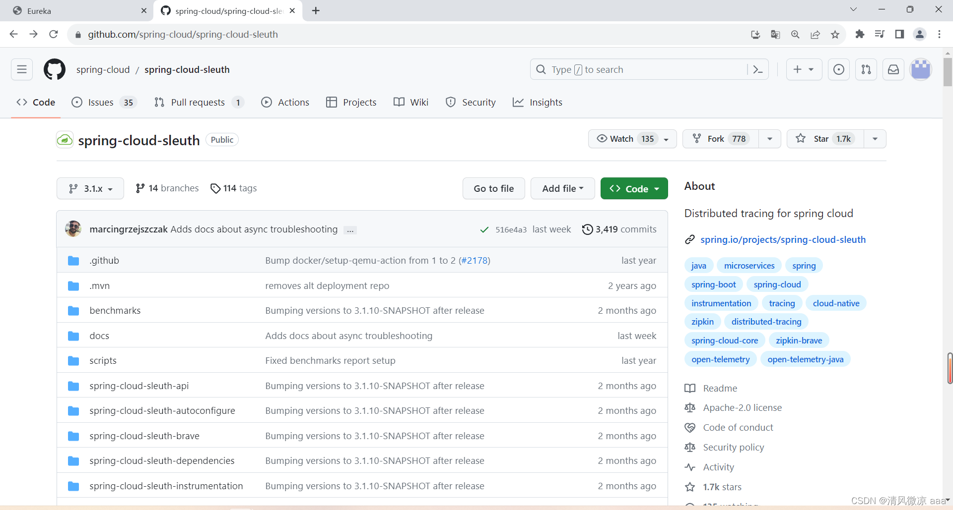Fork the repository with the Fork button
The image size is (953, 510).
721,139
